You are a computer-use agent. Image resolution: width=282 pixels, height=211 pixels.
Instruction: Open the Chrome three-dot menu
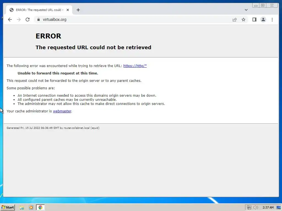272,20
